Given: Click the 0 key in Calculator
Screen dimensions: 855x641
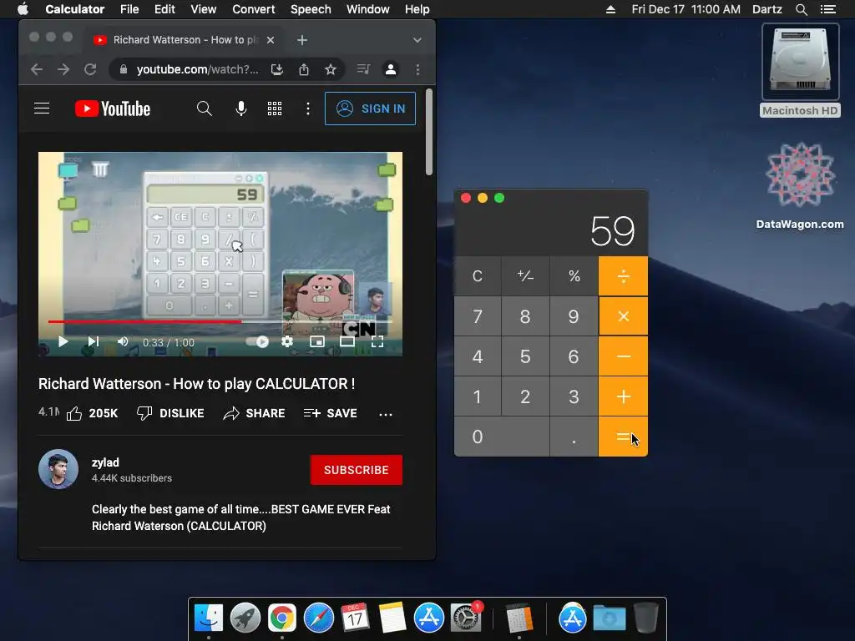Looking at the screenshot, I should click(502, 437).
